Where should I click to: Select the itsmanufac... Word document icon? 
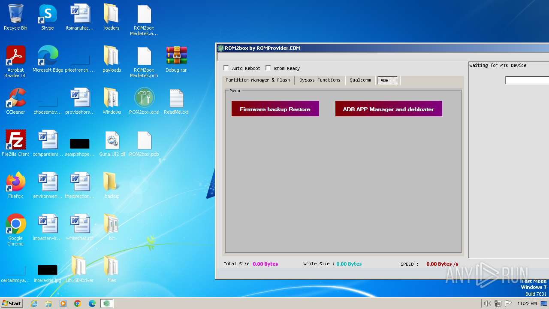(x=80, y=17)
